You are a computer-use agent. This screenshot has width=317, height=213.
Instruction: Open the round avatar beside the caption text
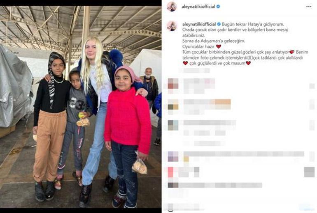pyautogui.click(x=172, y=26)
